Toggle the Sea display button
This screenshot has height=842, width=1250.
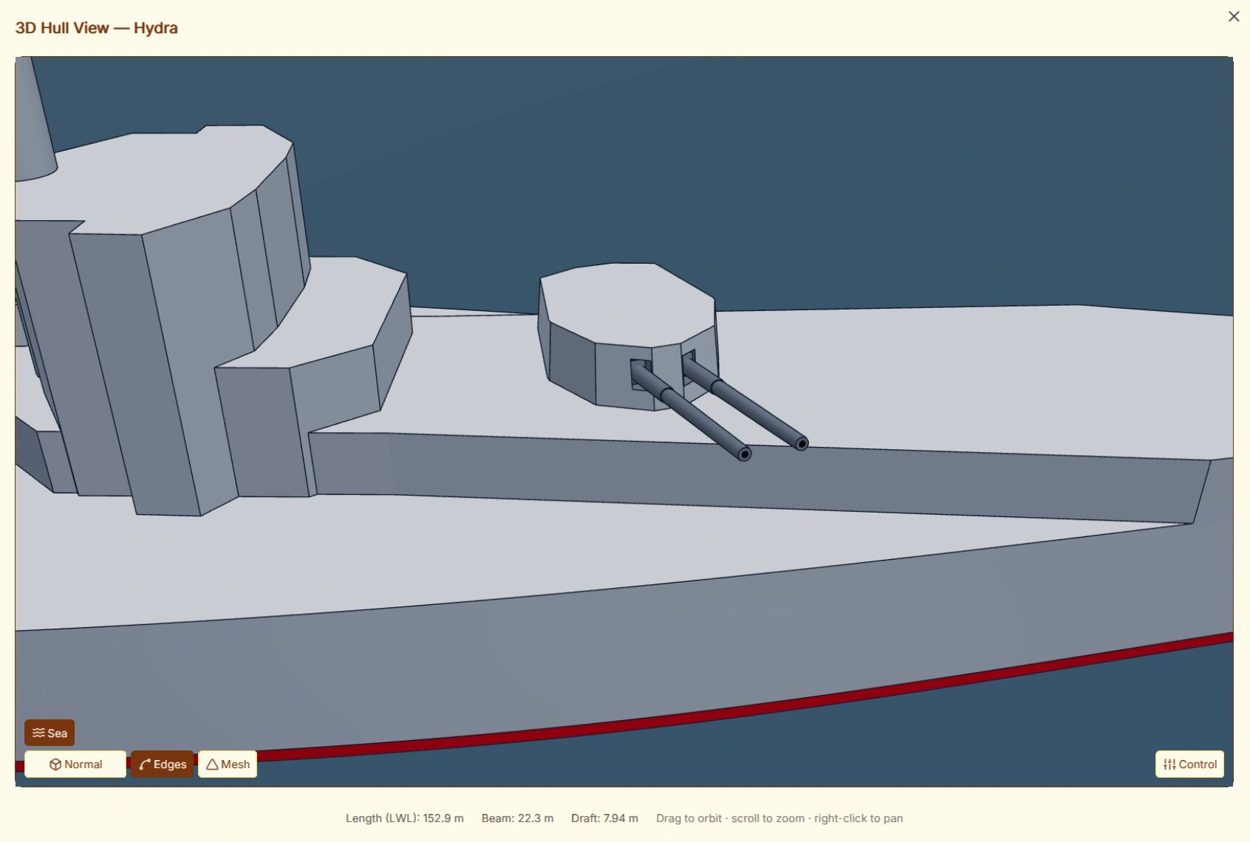[49, 733]
